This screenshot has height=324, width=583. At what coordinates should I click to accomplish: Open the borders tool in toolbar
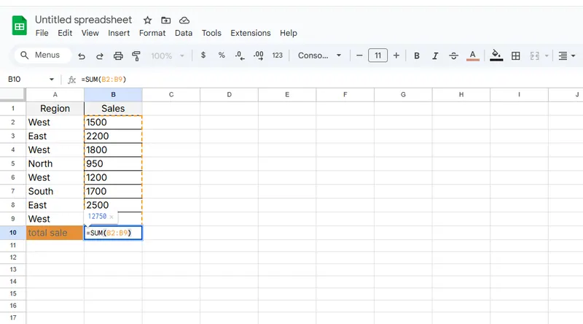516,55
